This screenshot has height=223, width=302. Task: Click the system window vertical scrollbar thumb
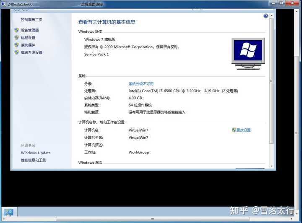point(271,81)
